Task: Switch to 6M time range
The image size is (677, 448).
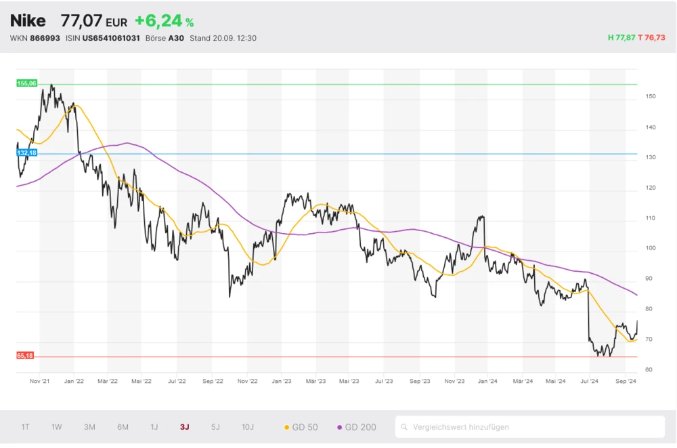Action: [x=123, y=427]
